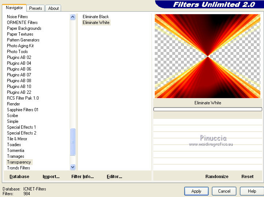Select Simple category
The width and height of the screenshot is (264, 197).
13,121
